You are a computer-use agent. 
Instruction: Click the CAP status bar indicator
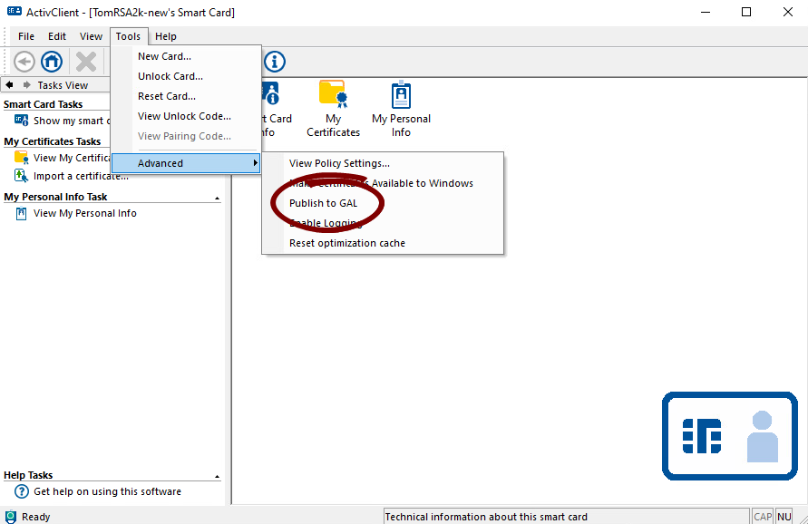[763, 517]
